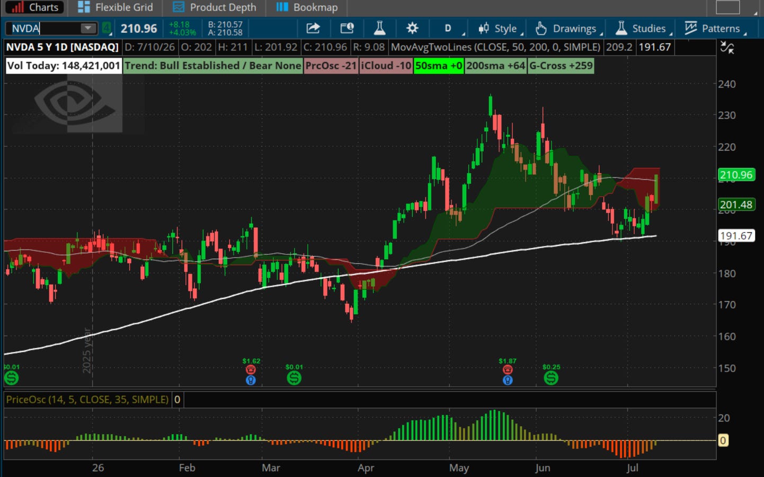764x477 pixels.
Task: Click the 209.2 moving average value in header
Action: (x=619, y=47)
